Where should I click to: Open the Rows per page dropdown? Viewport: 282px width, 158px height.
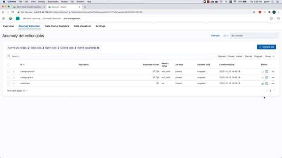pos(18,91)
